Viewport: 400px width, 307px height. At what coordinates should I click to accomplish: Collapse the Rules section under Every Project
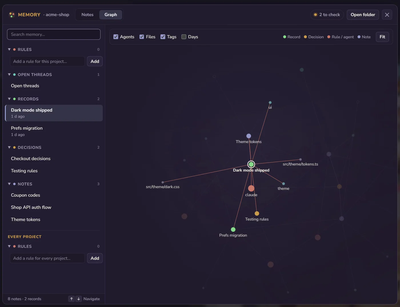(9, 246)
